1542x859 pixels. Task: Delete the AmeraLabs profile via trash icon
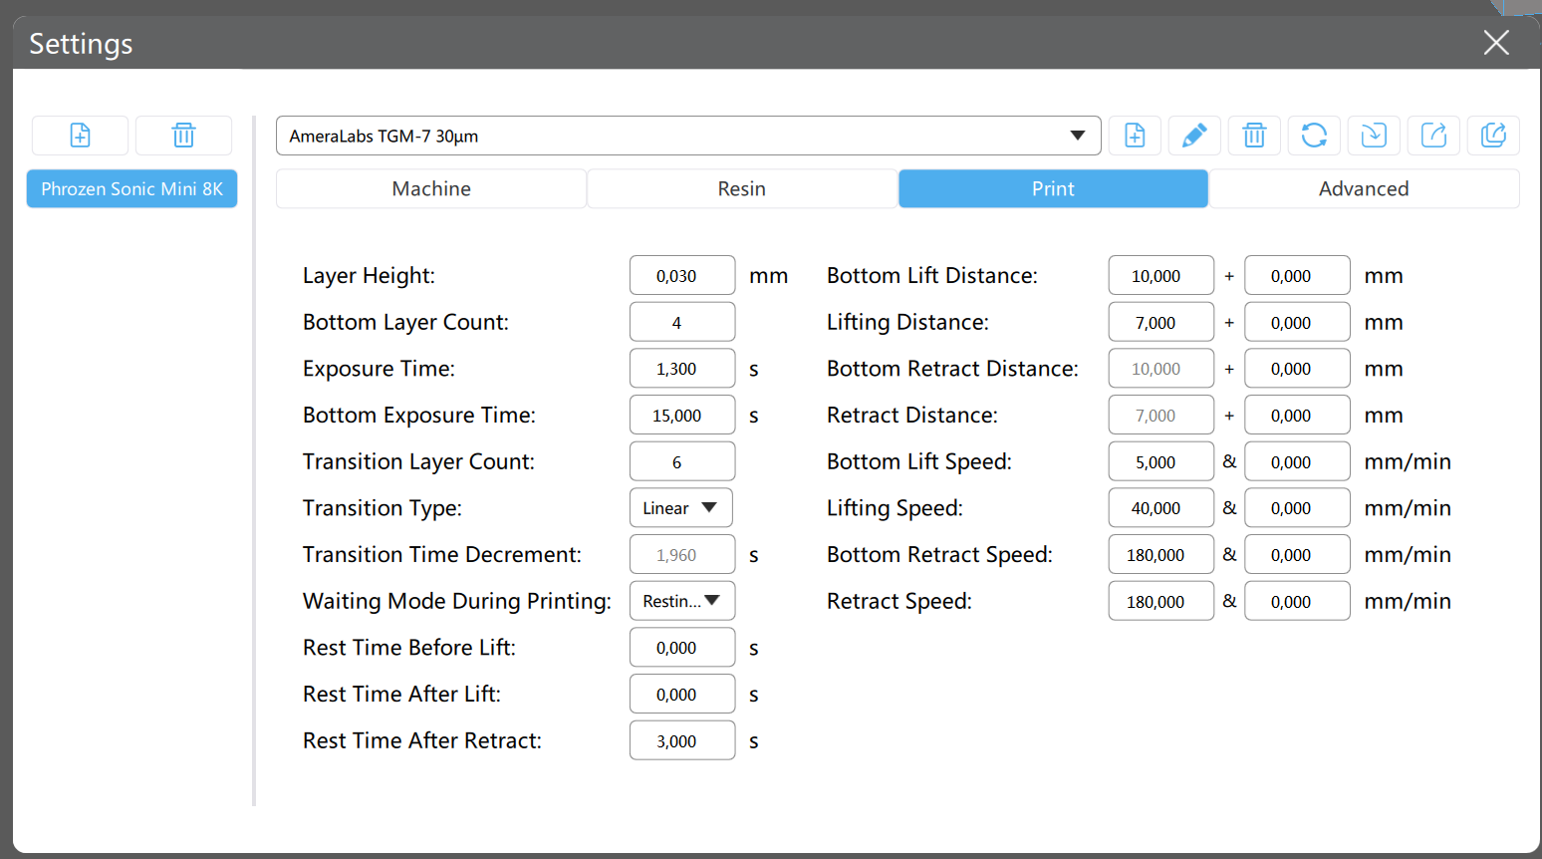[1254, 136]
